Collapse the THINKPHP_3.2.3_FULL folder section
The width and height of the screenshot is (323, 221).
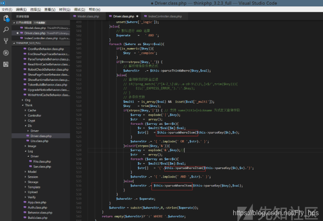click(x=41, y=43)
